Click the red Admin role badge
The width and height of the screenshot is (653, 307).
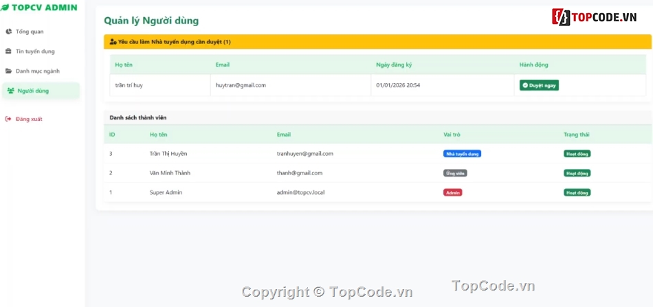(x=453, y=192)
